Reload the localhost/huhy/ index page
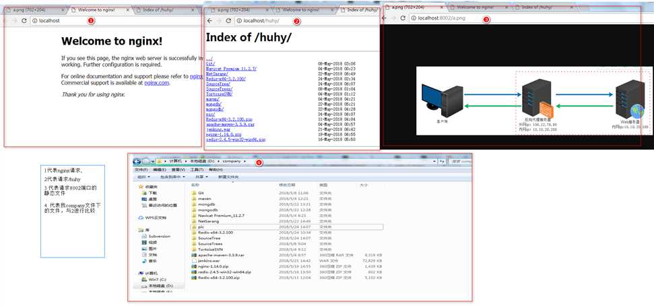Image resolution: width=654 pixels, height=306 pixels. pos(228,20)
